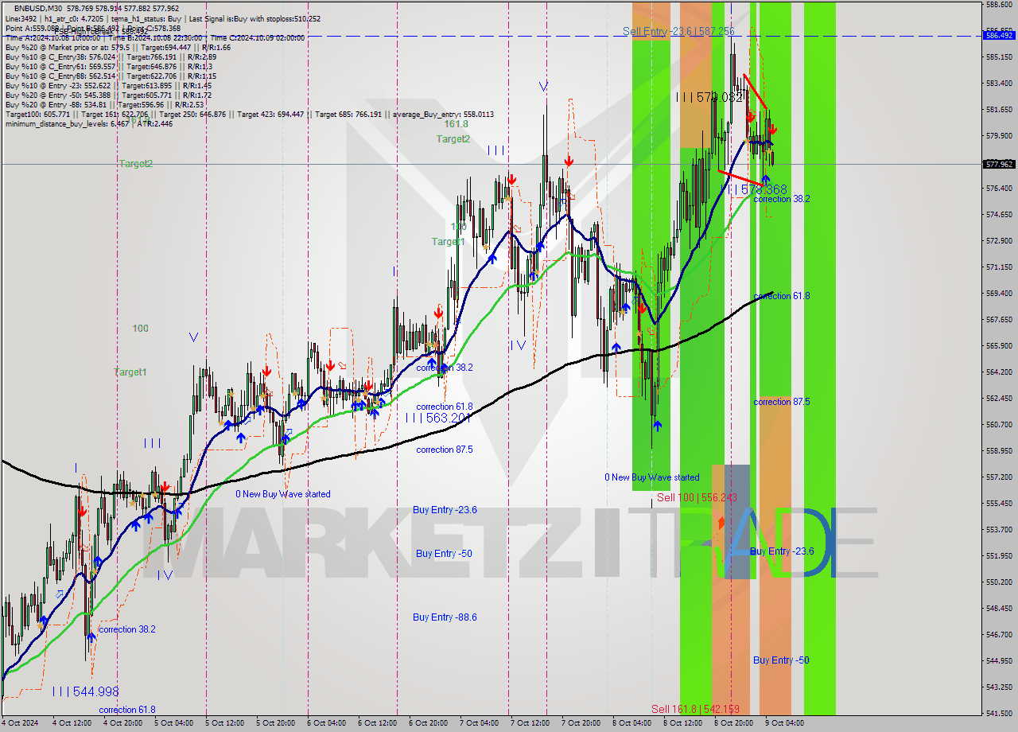Click the 574.650 price axis value

click(x=999, y=214)
